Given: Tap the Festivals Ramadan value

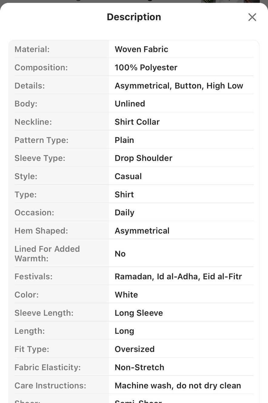Looking at the screenshot, I should (x=178, y=276).
